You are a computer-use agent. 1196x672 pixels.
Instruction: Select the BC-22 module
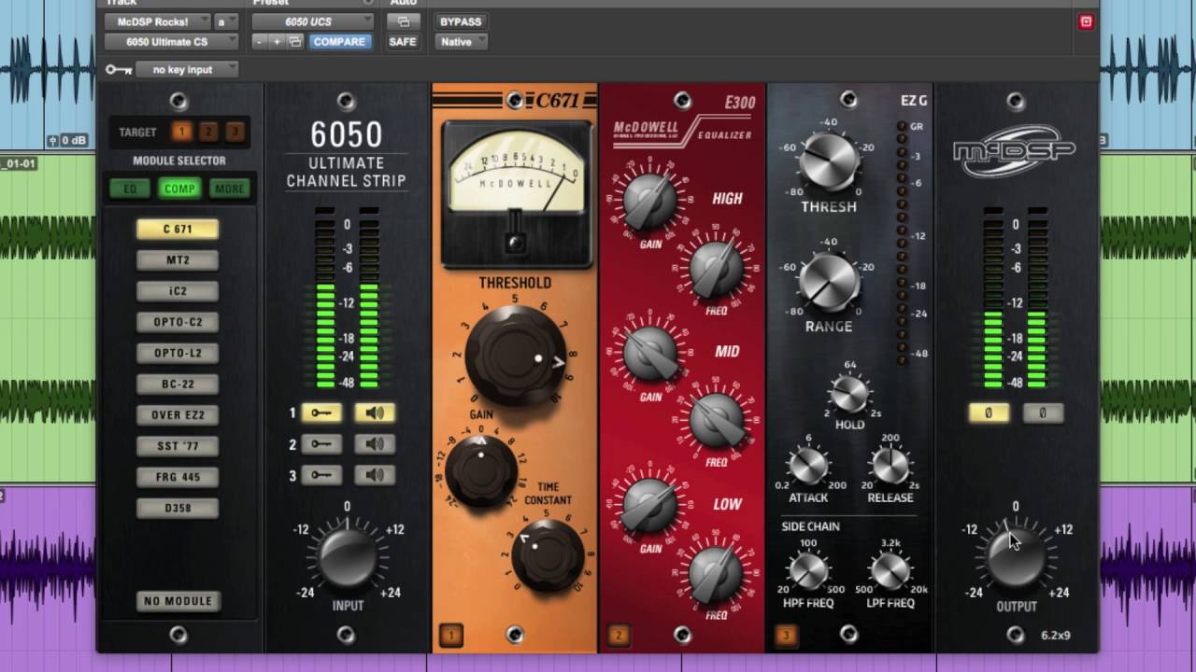(178, 384)
